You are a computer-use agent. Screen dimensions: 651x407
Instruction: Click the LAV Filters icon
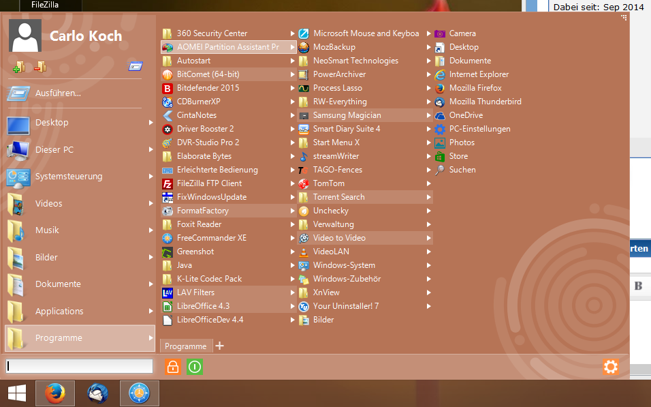tap(168, 292)
